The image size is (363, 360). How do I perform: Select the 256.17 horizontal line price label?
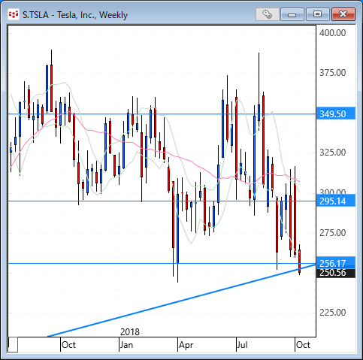pos(336,262)
